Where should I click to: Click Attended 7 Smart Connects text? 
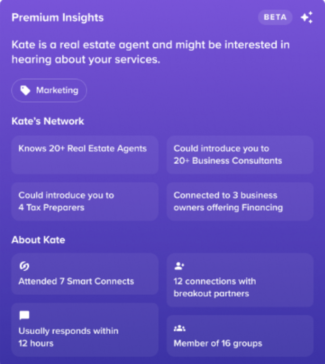pos(76,281)
